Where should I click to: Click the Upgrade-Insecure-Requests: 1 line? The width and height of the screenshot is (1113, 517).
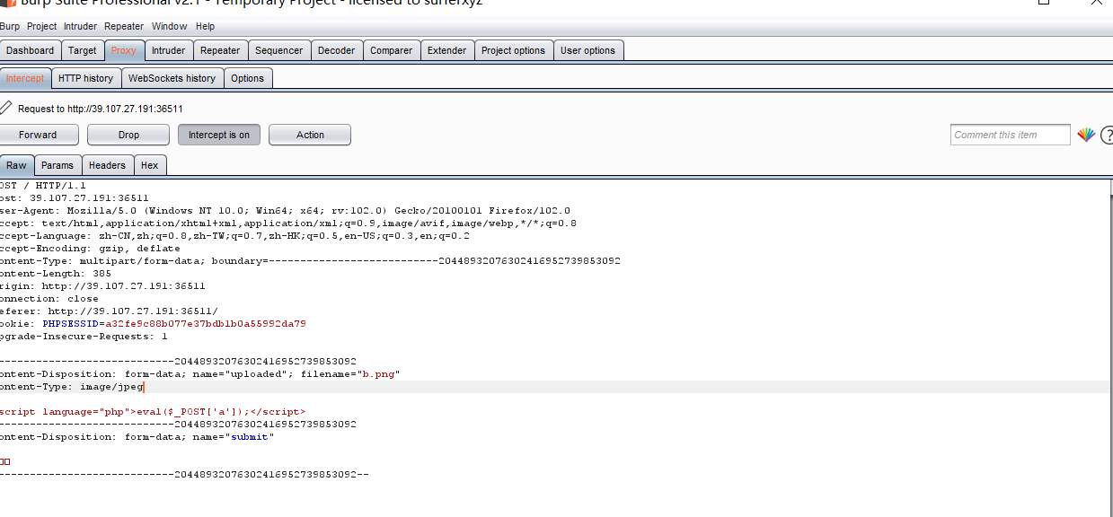(84, 337)
